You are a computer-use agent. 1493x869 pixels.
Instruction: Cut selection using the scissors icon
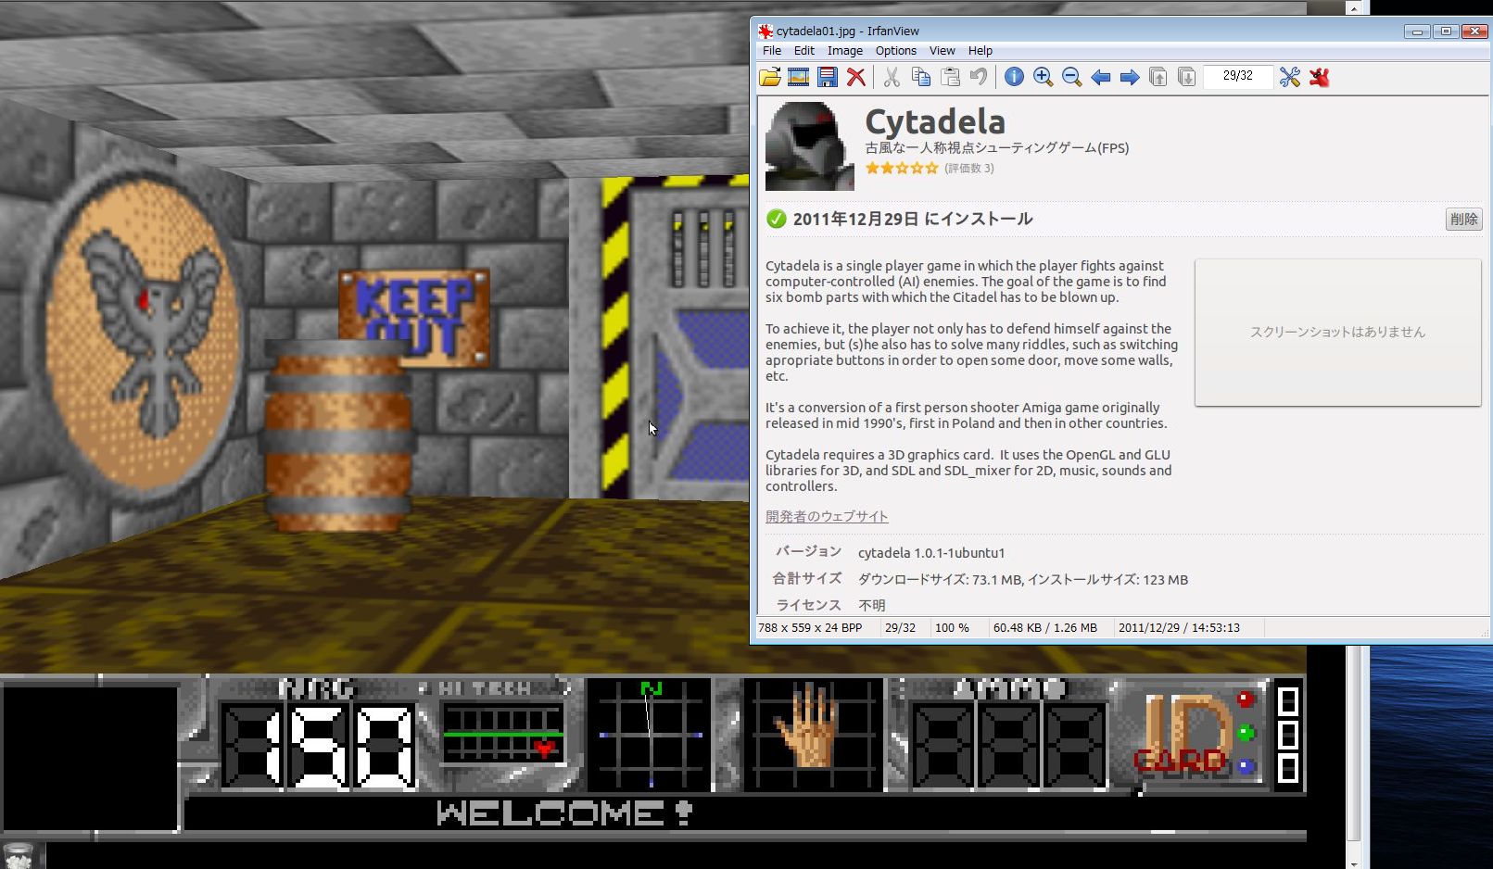[x=892, y=77]
